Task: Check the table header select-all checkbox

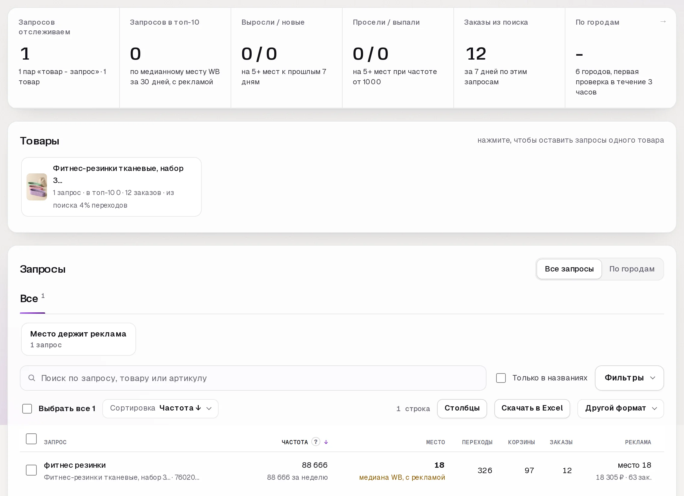Action: click(31, 439)
